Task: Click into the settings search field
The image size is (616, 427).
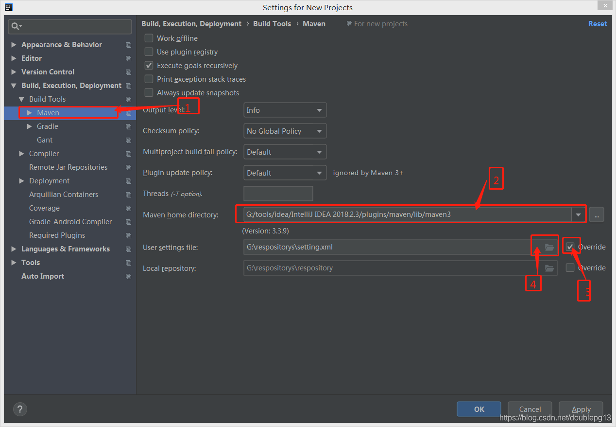Action: coord(70,26)
